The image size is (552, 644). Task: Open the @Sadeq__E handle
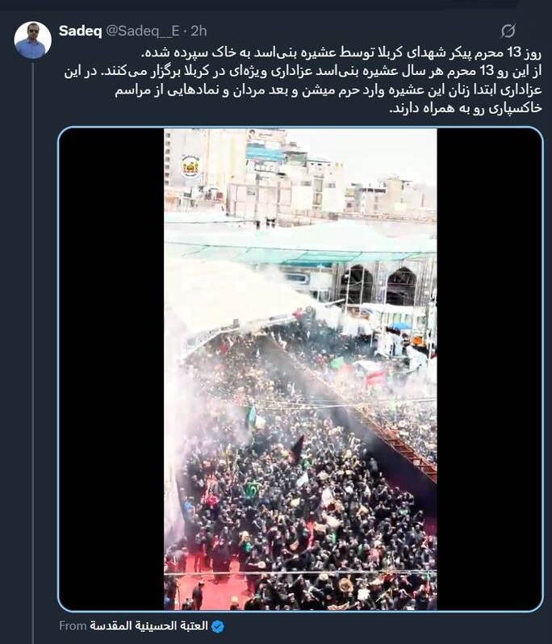(143, 31)
